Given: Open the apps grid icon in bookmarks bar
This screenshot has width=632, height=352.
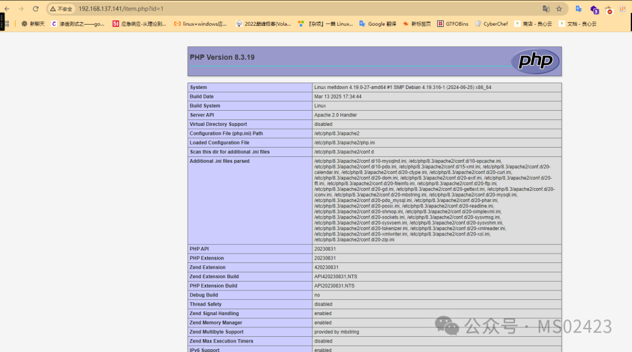Looking at the screenshot, I should [6, 24].
